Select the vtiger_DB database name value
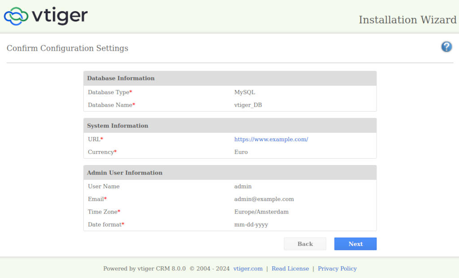Image resolution: width=459 pixels, height=278 pixels. pos(248,105)
